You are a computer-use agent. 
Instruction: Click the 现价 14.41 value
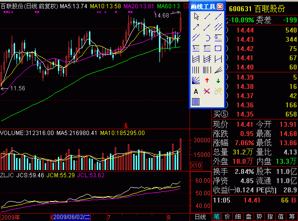(245, 124)
